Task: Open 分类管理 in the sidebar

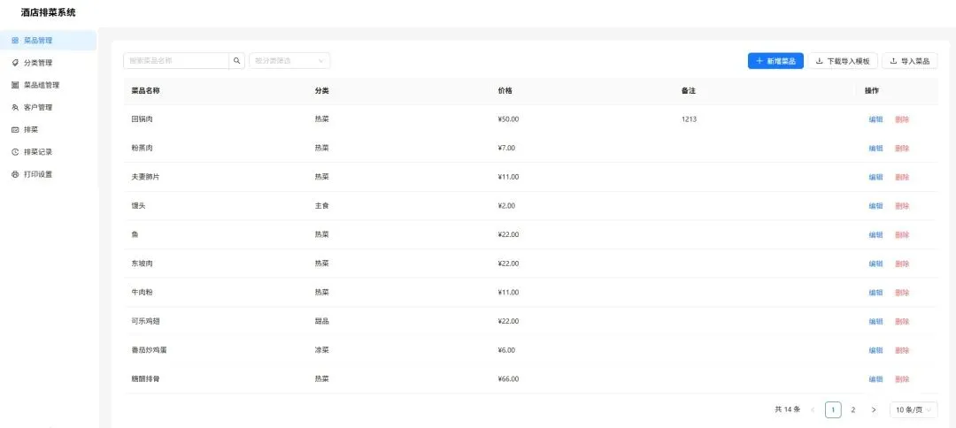Action: [48, 63]
